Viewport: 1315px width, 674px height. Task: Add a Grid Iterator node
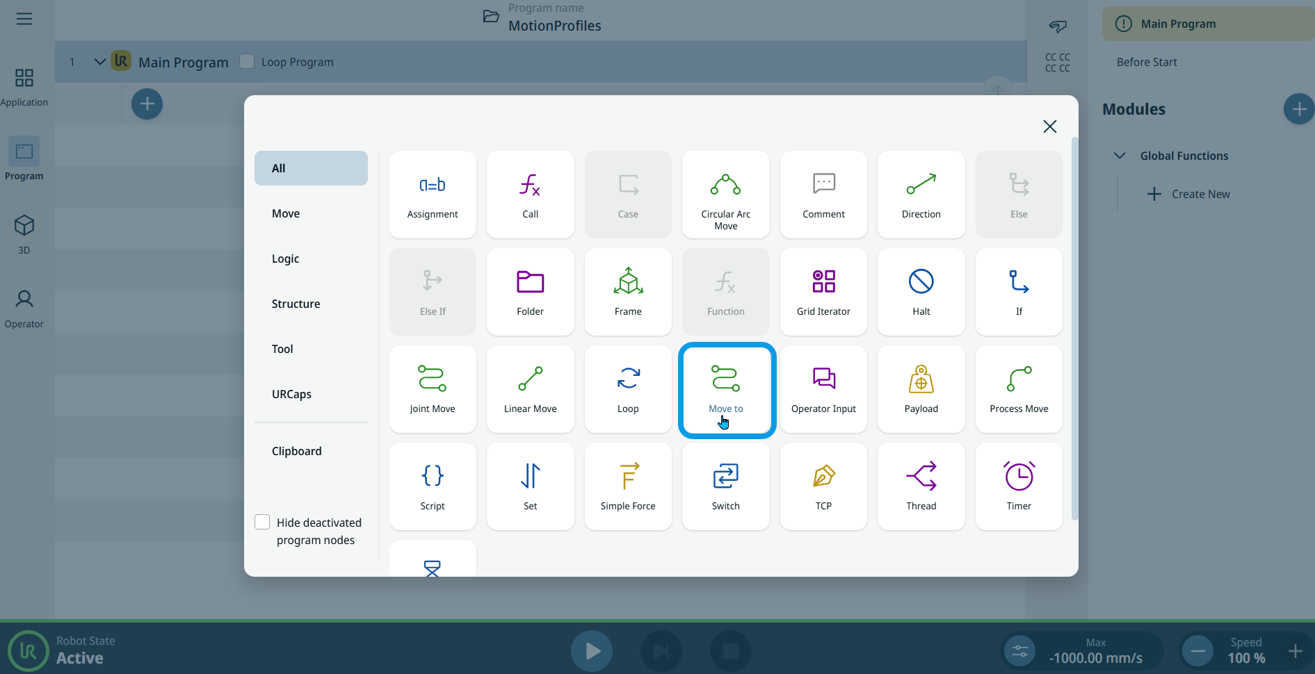click(x=823, y=292)
